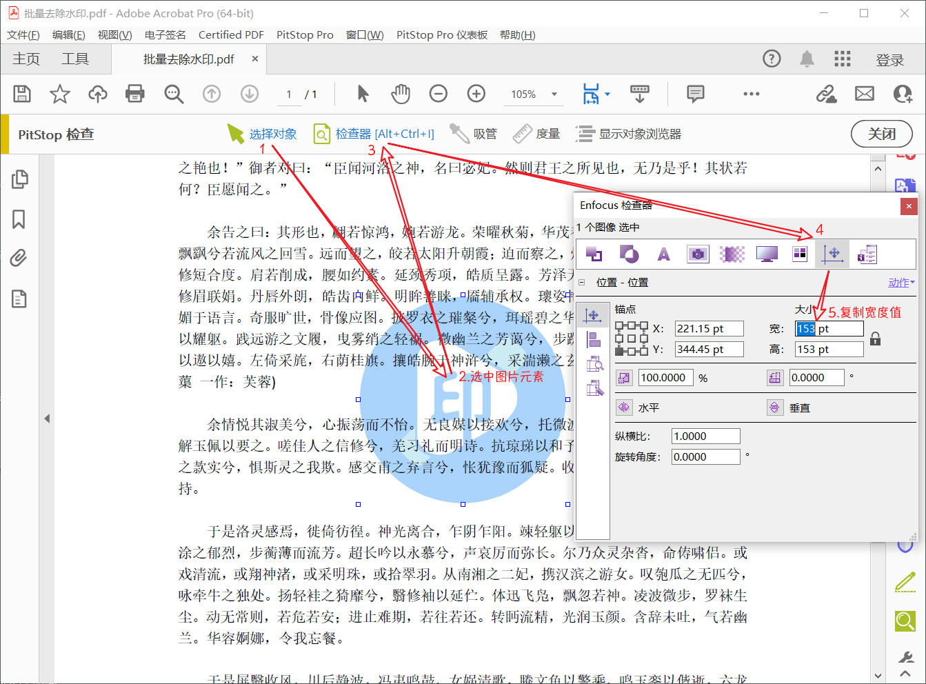926x684 pixels.
Task: Click the X position field 221.15 pt
Action: tap(709, 329)
